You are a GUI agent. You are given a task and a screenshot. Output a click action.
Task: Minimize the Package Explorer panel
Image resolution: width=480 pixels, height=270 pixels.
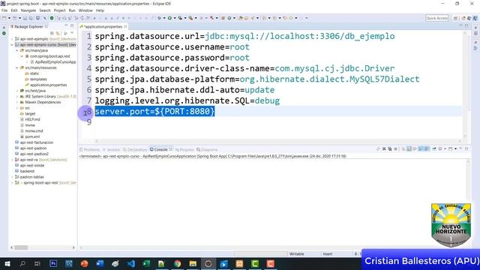(x=66, y=25)
